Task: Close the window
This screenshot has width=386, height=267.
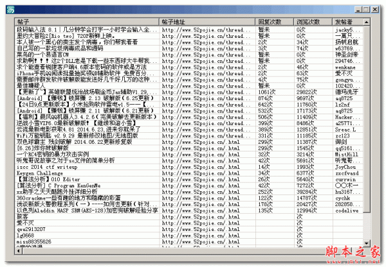Action: click(374, 10)
